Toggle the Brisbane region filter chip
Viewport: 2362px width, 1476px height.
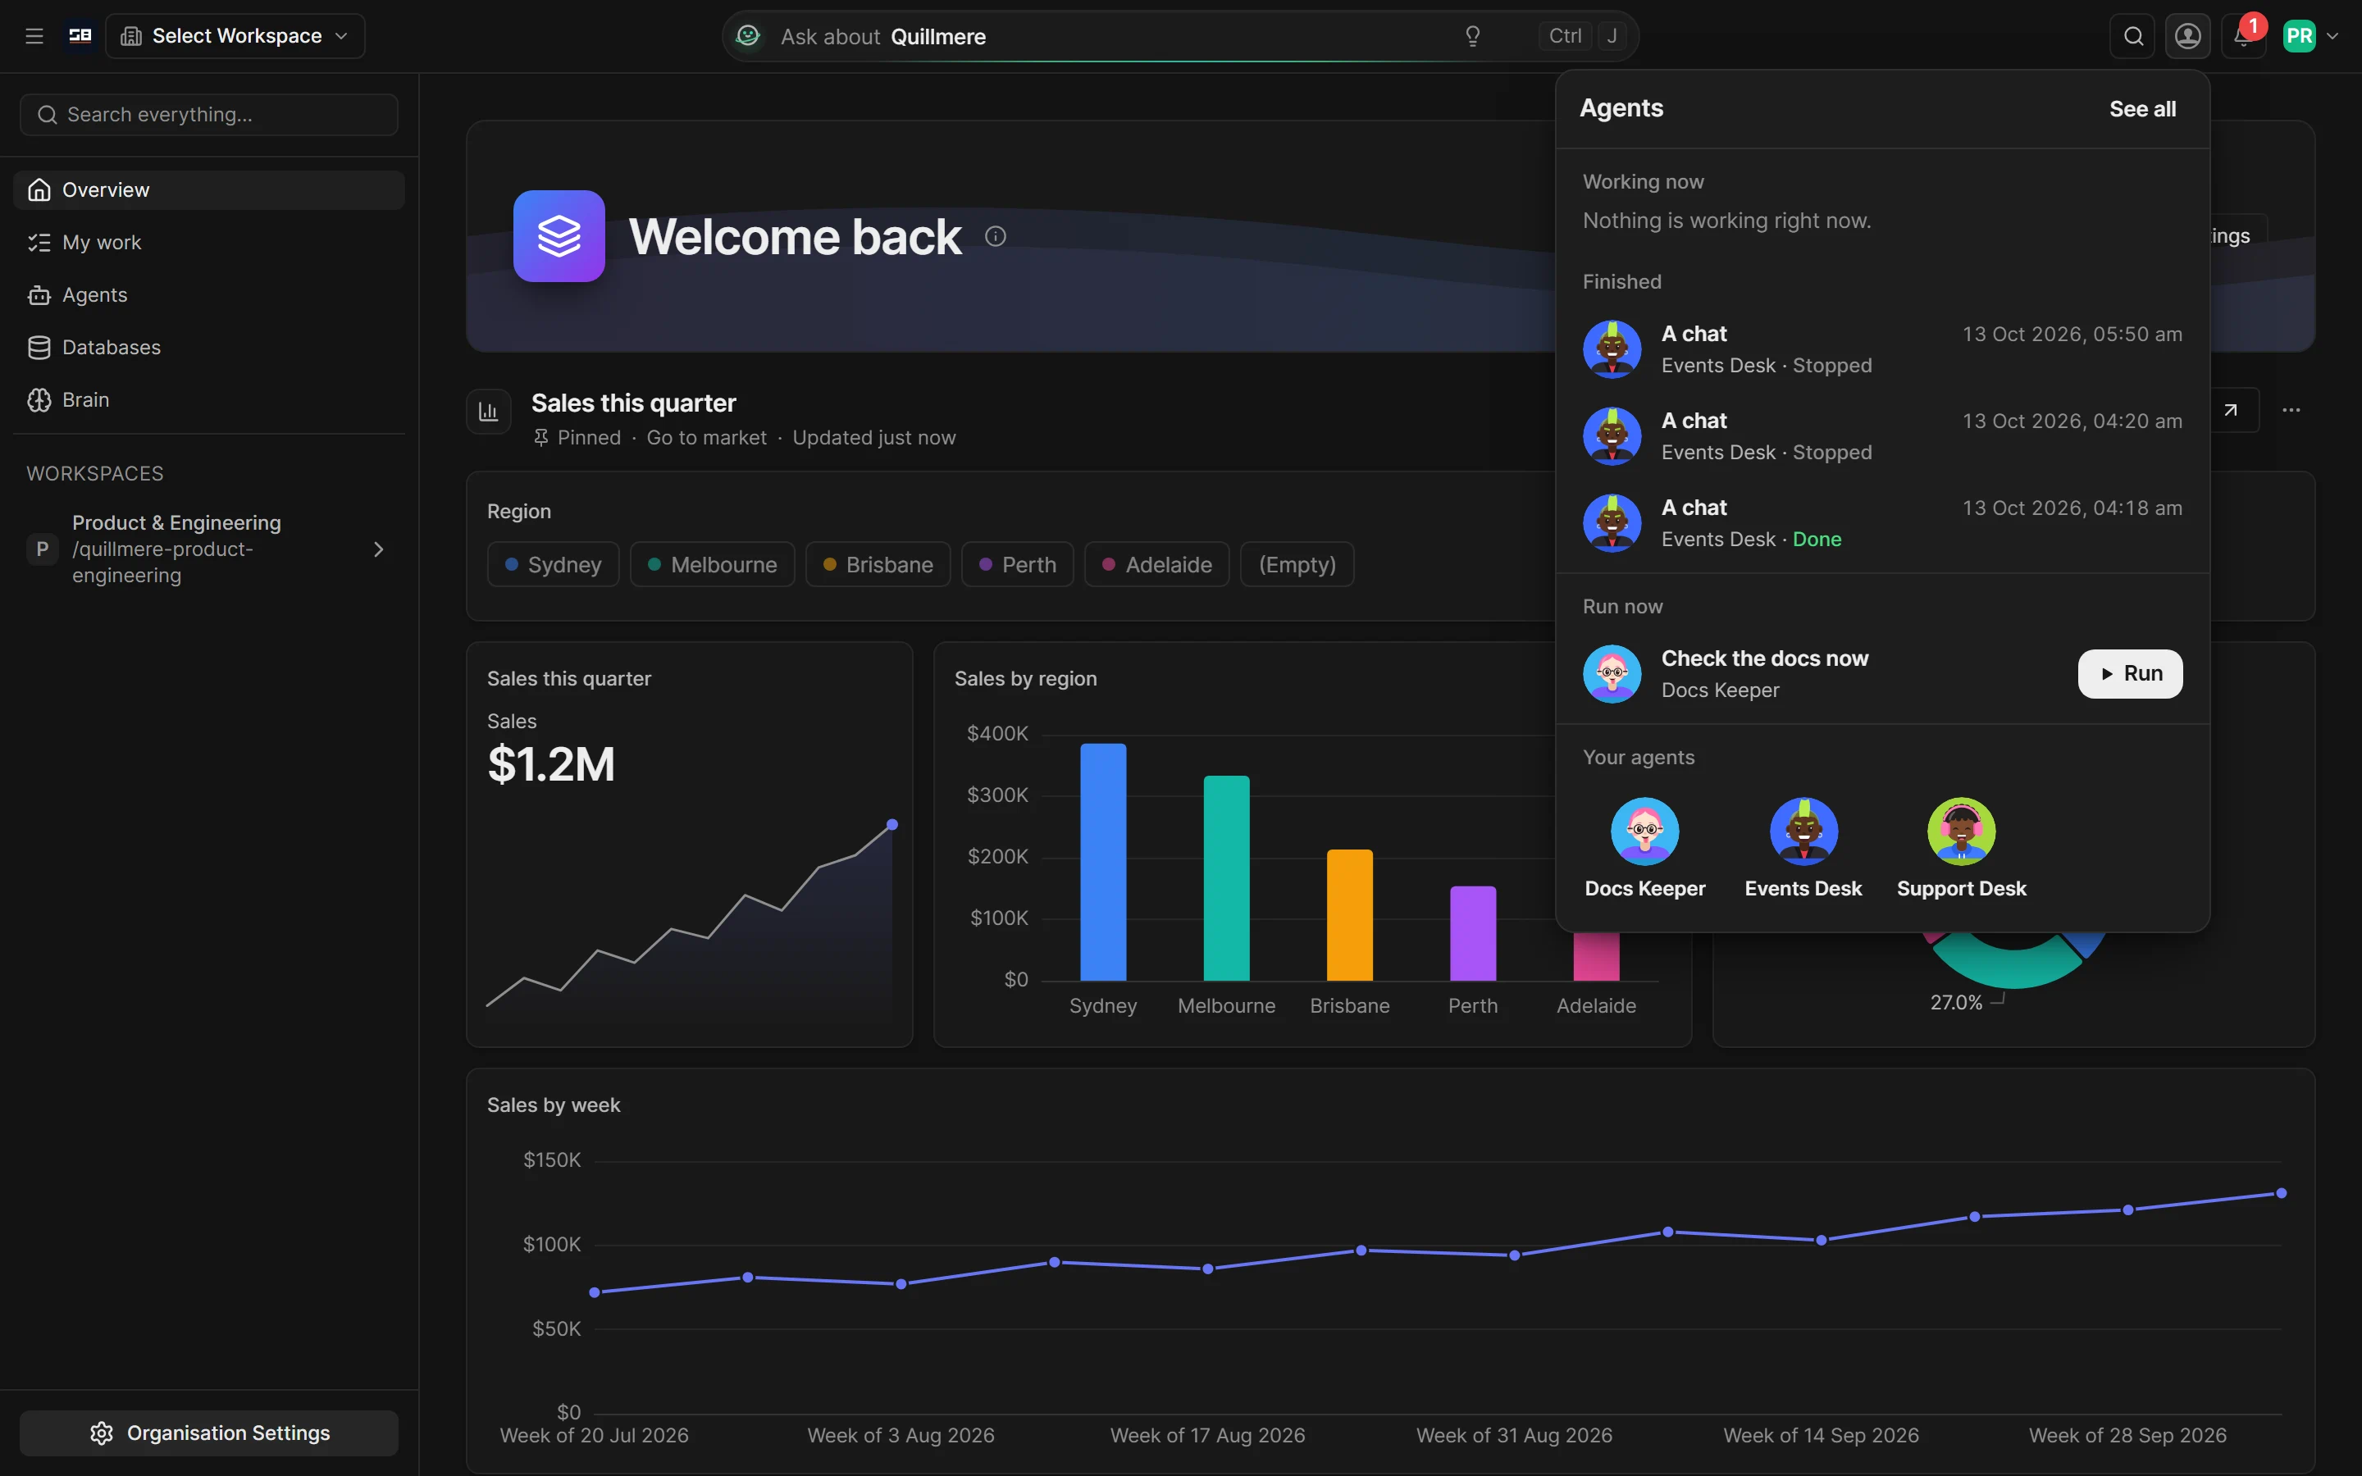[x=878, y=564]
